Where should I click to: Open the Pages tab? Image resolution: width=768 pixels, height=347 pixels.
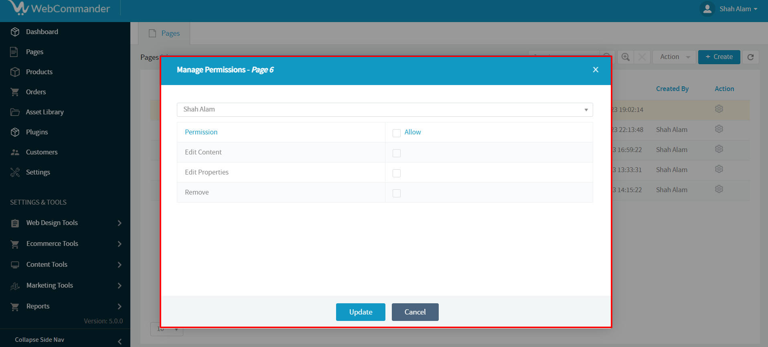(164, 33)
